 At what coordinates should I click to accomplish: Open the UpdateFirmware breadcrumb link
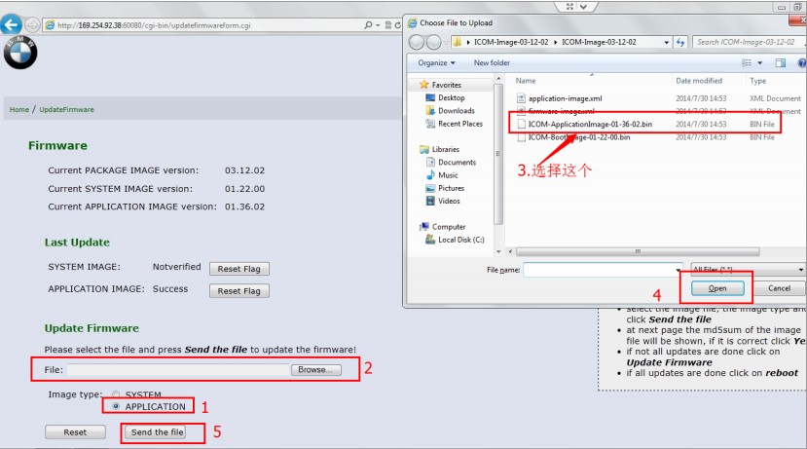point(67,110)
